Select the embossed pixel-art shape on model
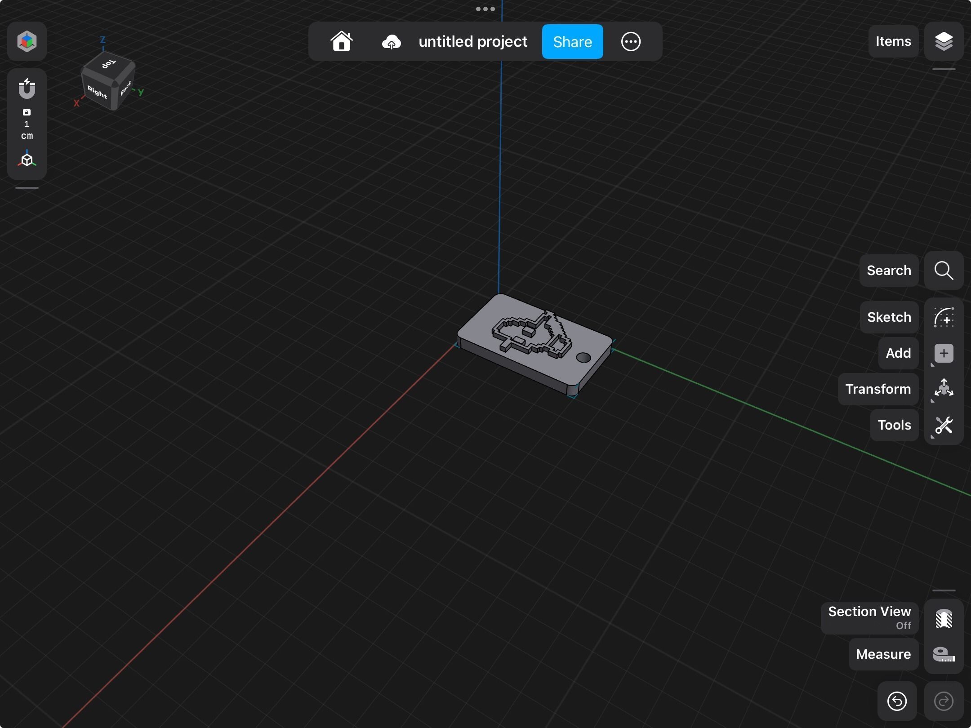This screenshot has height=728, width=971. 533,333
